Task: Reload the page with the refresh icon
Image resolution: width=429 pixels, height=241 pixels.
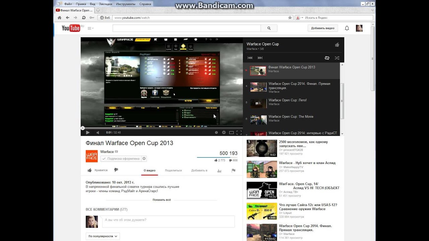Action: tap(83, 18)
